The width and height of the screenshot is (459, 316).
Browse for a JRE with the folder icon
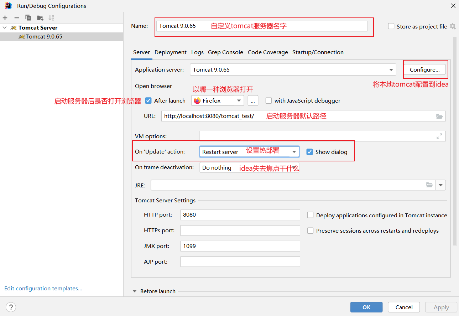[x=429, y=185]
